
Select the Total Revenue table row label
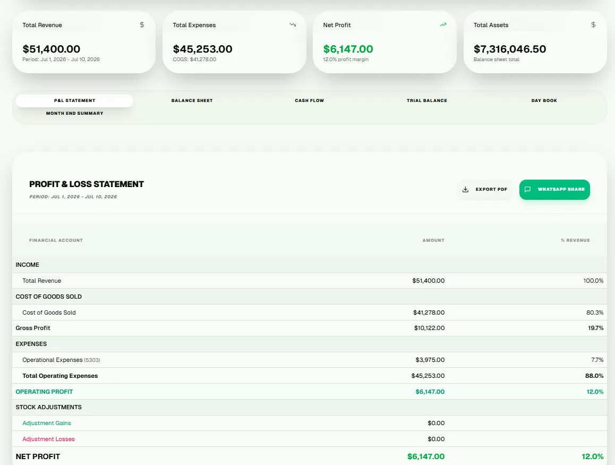click(x=41, y=281)
